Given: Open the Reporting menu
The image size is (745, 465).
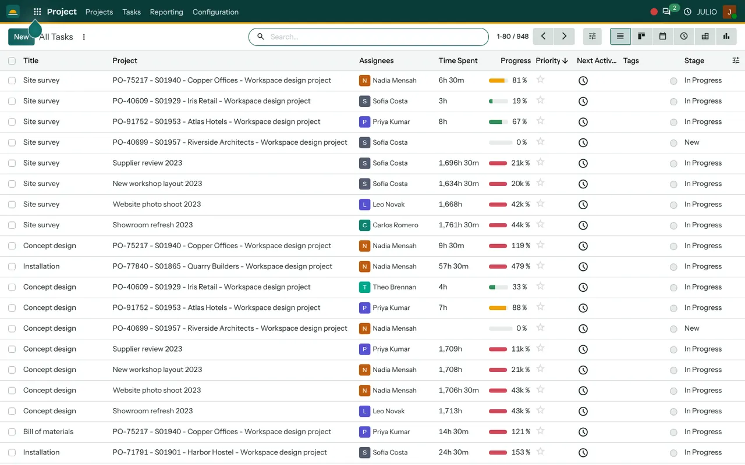Looking at the screenshot, I should point(166,12).
